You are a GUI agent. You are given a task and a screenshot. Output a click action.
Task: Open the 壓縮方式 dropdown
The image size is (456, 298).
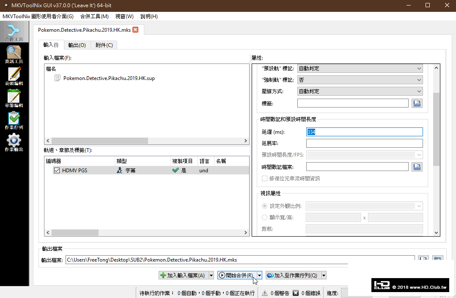point(360,91)
